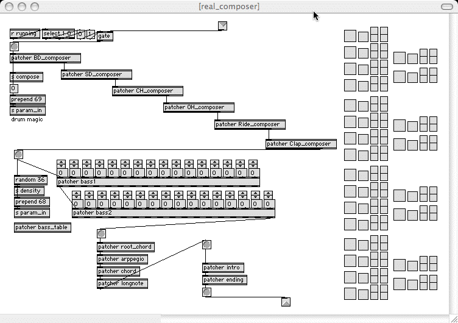Click the message box "1" left of gate

click(90, 34)
